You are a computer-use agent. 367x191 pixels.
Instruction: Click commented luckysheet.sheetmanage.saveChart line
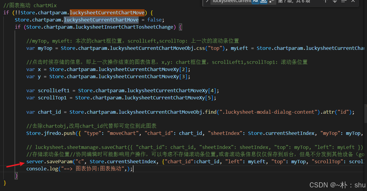(x=195, y=147)
